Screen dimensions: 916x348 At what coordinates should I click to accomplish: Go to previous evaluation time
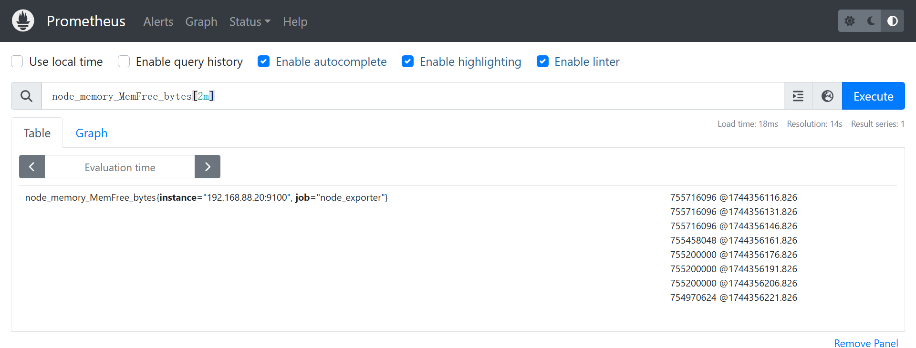[x=32, y=167]
